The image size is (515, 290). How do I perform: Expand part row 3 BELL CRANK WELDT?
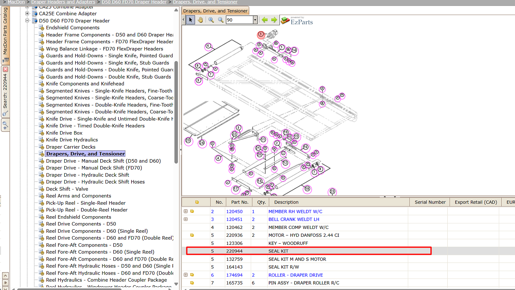pyautogui.click(x=186, y=219)
